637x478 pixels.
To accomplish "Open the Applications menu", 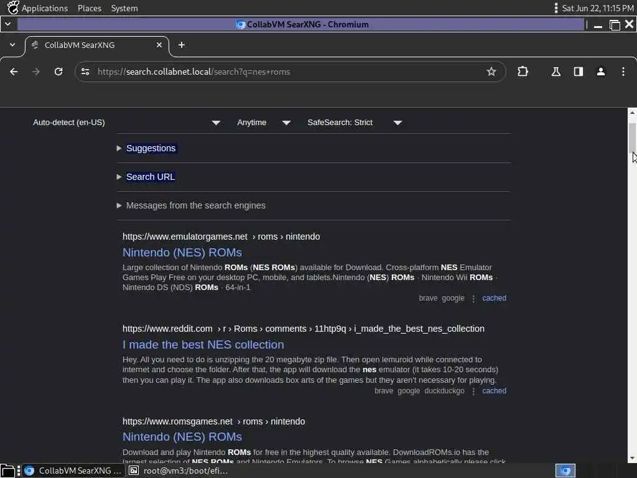I will click(x=45, y=8).
